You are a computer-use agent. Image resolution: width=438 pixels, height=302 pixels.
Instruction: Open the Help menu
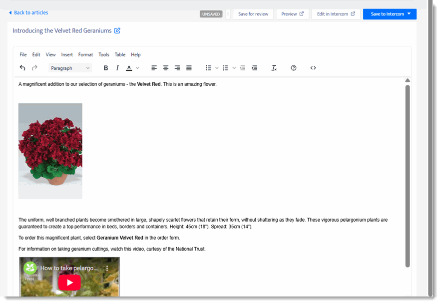(x=136, y=55)
